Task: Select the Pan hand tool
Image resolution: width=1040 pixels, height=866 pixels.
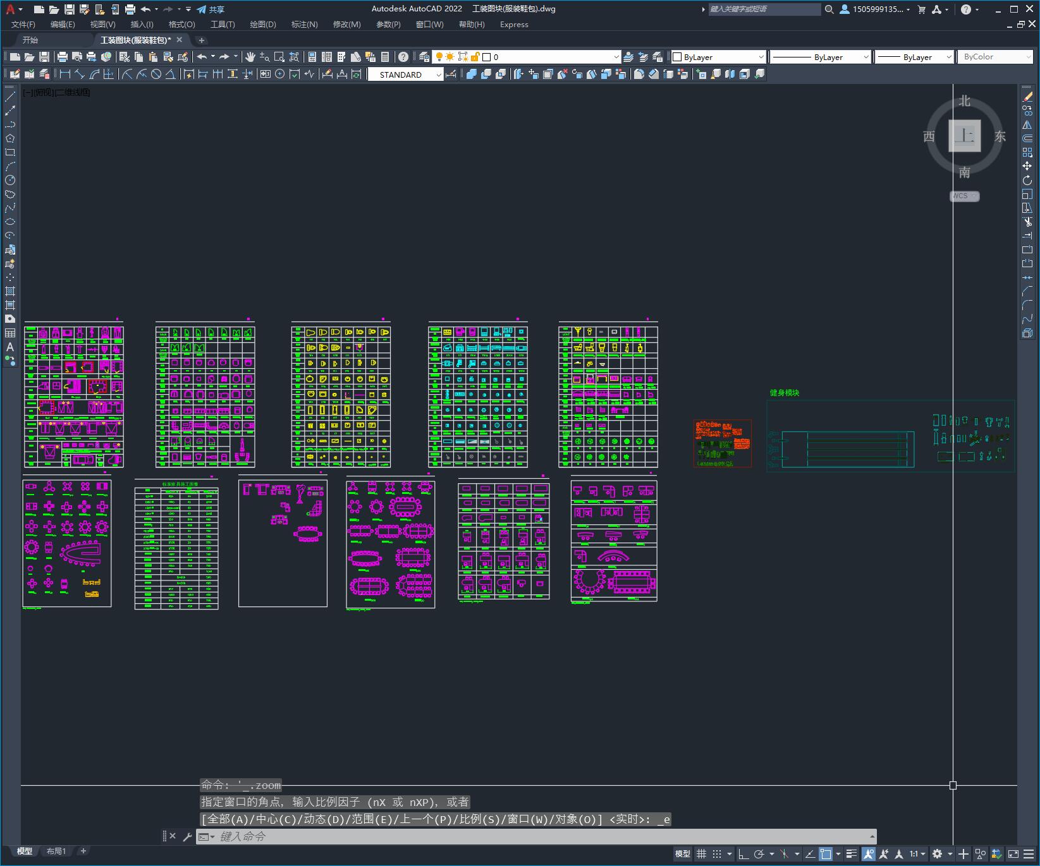Action: point(250,57)
